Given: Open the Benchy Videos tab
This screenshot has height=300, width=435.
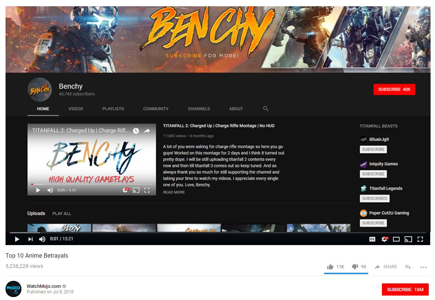Looking at the screenshot, I should pyautogui.click(x=76, y=109).
